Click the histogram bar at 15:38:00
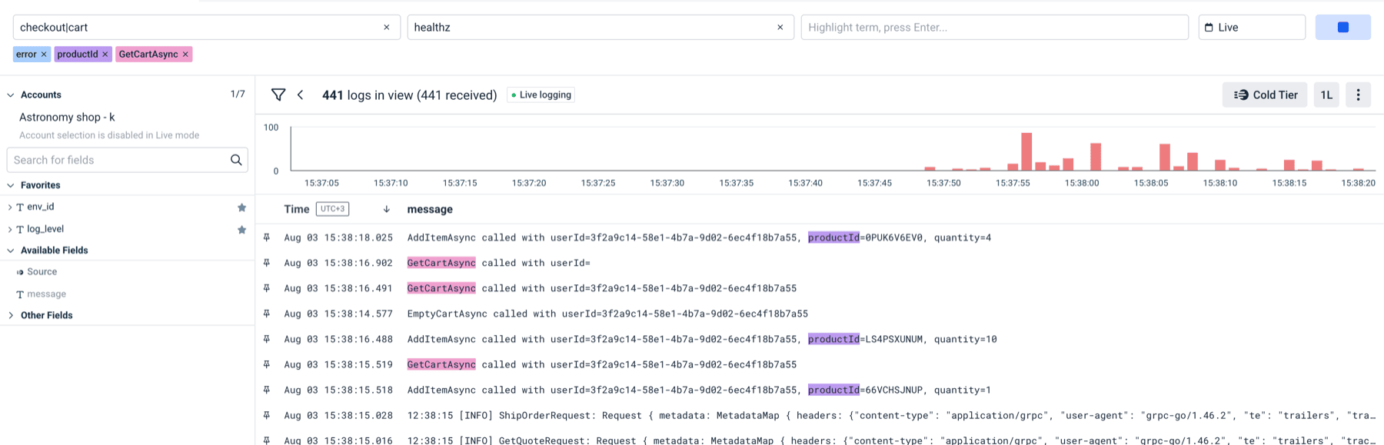Viewport: 1384px width, 445px height. click(x=1096, y=157)
